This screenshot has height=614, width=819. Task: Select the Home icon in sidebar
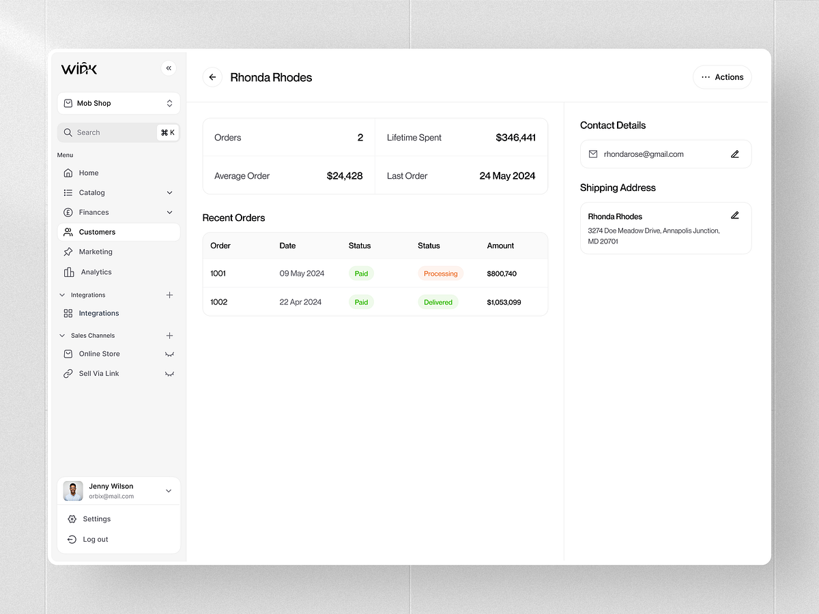tap(69, 173)
